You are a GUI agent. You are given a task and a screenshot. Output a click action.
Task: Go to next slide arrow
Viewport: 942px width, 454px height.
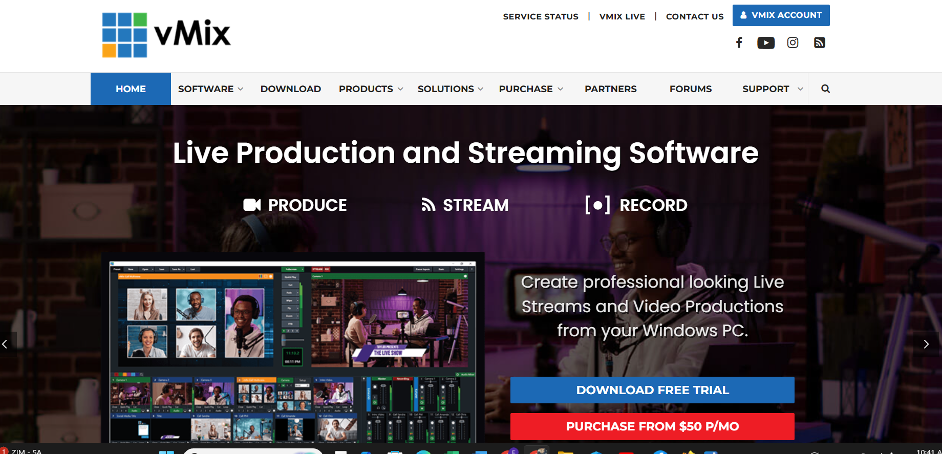tap(926, 344)
